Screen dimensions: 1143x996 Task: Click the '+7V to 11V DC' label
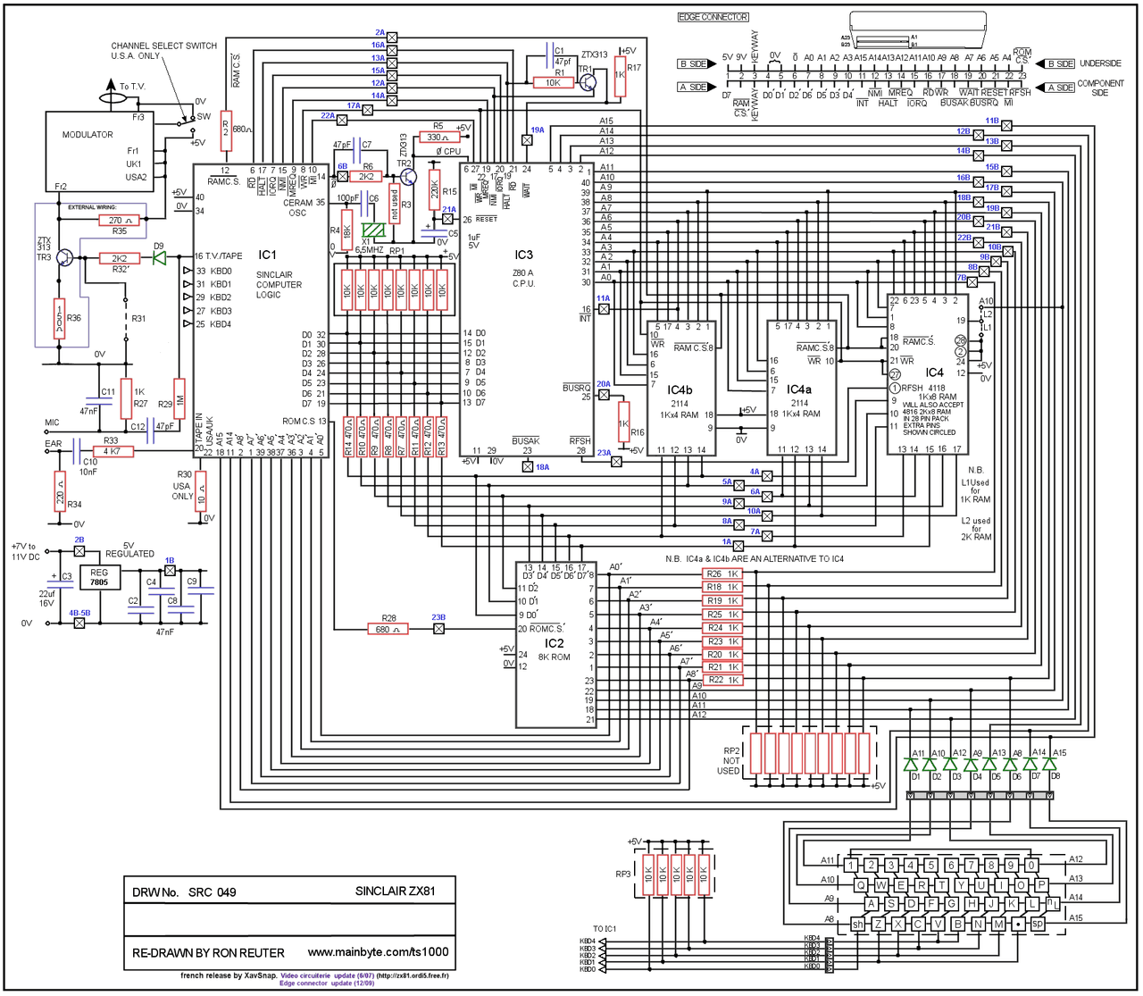24,551
